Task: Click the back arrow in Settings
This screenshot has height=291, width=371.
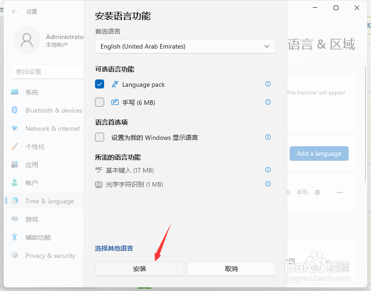Action: (15, 11)
